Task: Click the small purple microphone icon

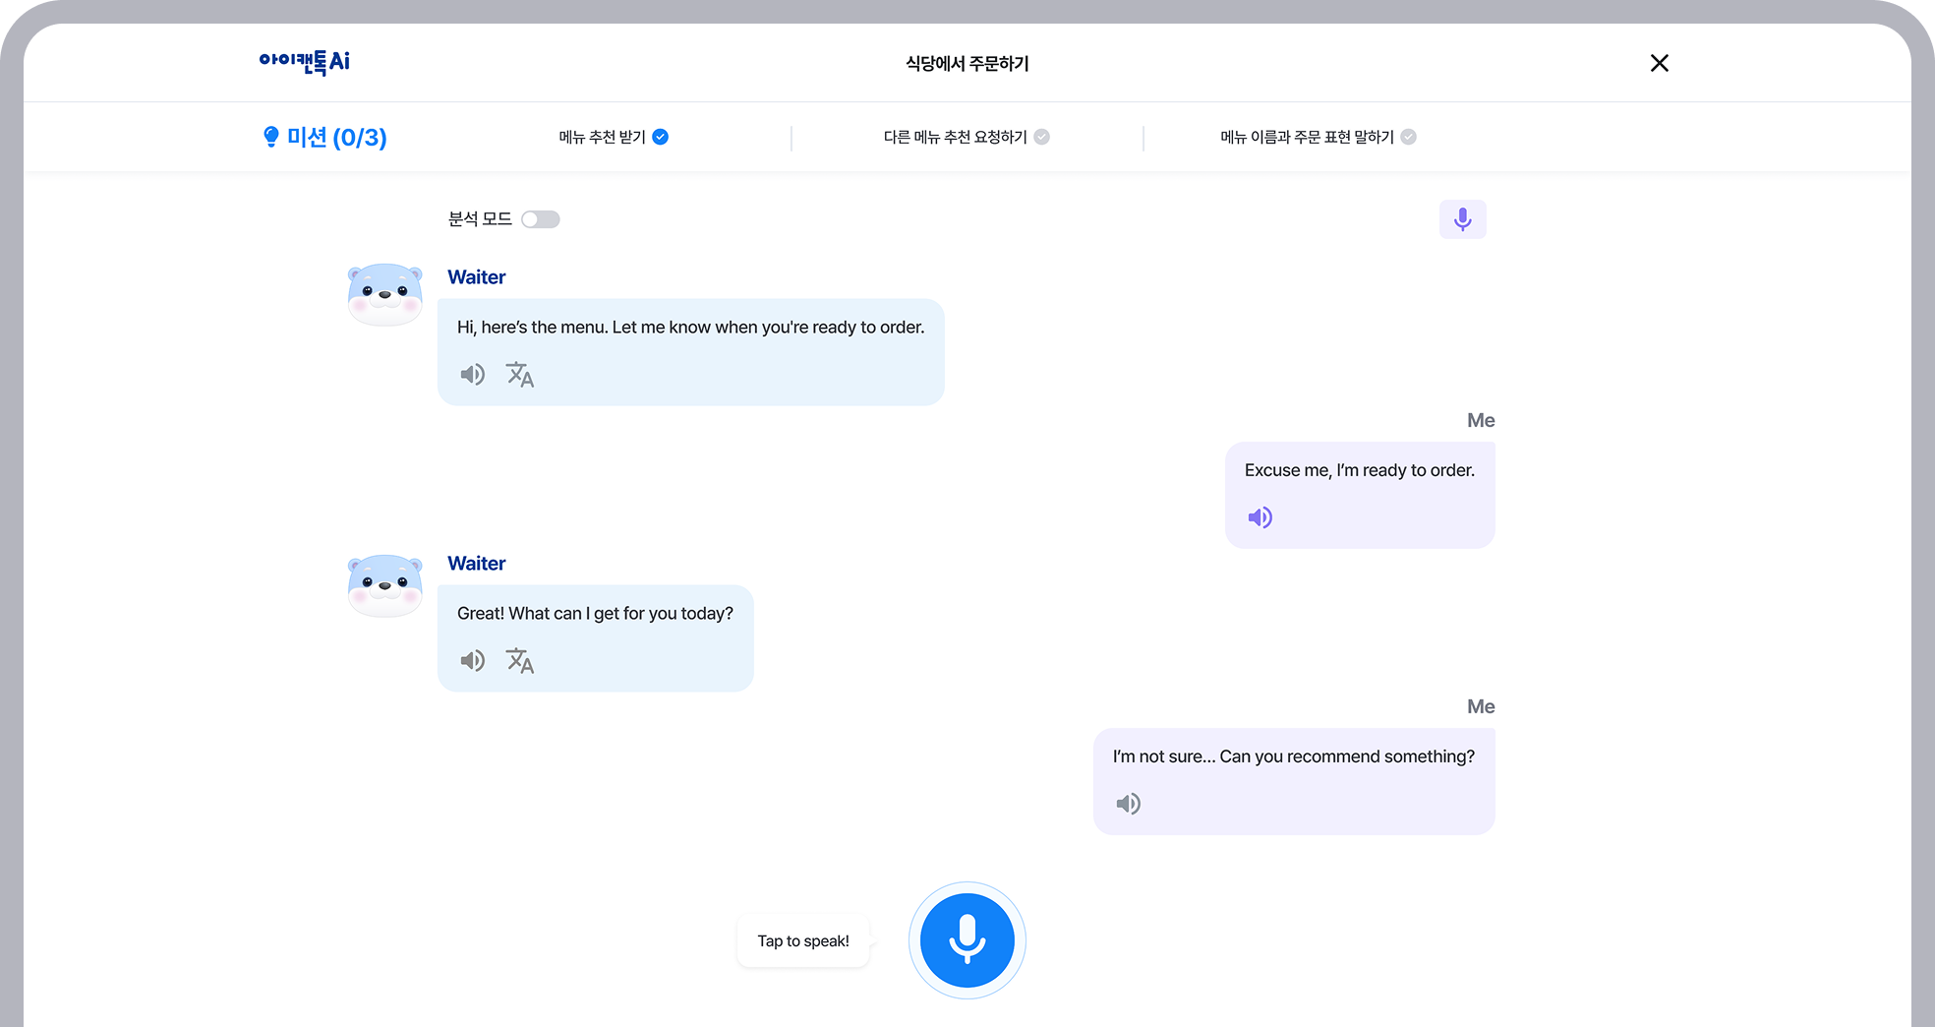Action: tap(1462, 219)
